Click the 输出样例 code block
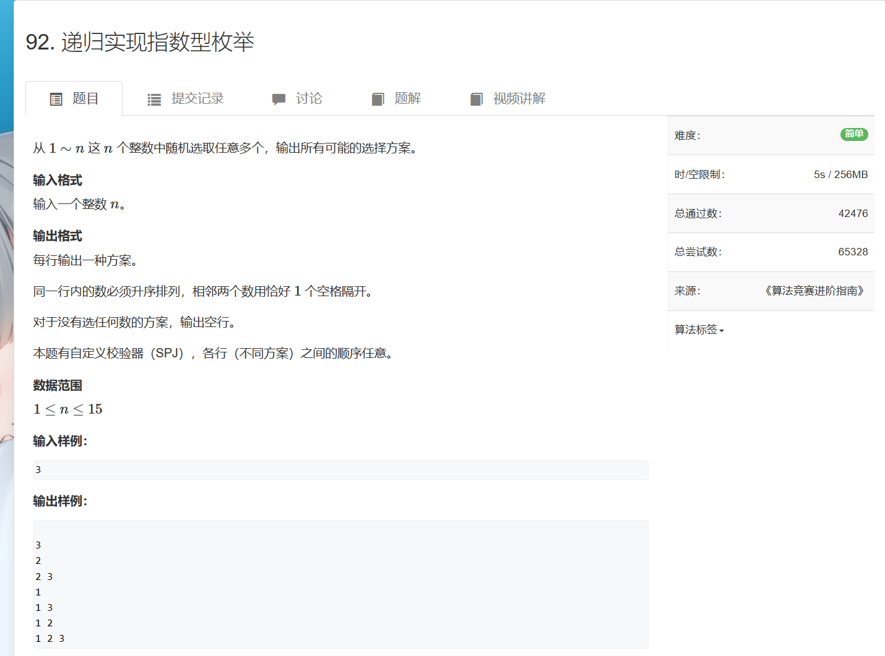Viewport: 885px width, 656px height. pyautogui.click(x=340, y=584)
